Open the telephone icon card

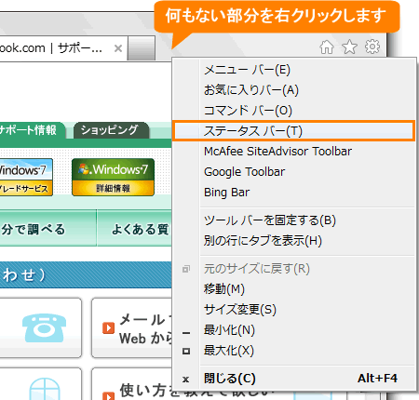pos(41,327)
